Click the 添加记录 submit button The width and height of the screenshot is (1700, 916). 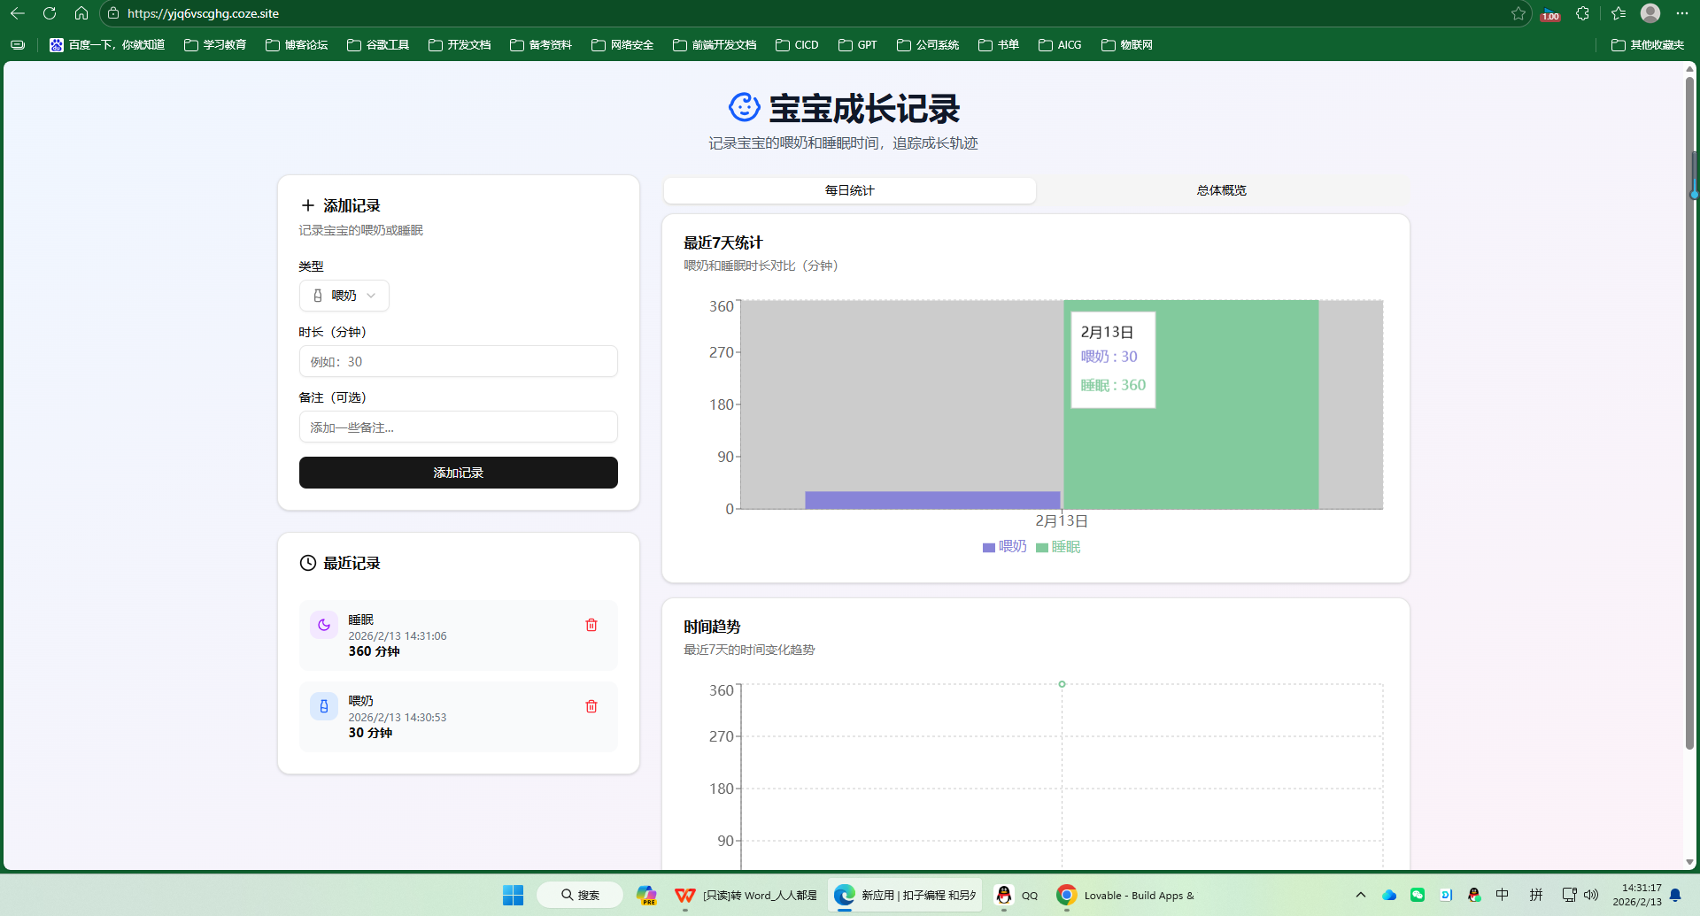tap(458, 472)
